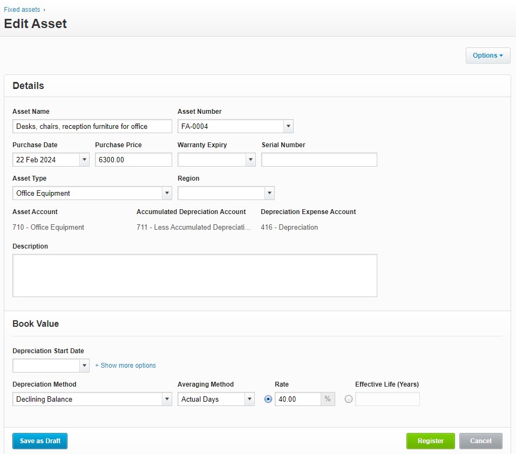Open the Asset Type dropdown
This screenshot has width=516, height=454.
(x=167, y=192)
